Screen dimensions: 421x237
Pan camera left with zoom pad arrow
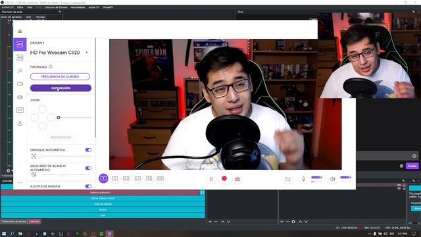point(34,117)
